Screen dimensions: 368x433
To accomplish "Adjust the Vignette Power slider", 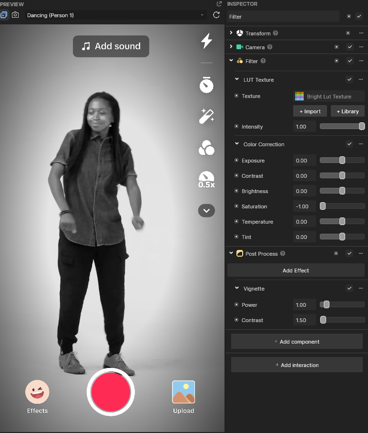I will pyautogui.click(x=342, y=304).
